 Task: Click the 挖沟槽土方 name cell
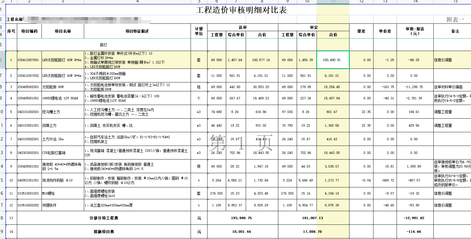pyautogui.click(x=63, y=112)
